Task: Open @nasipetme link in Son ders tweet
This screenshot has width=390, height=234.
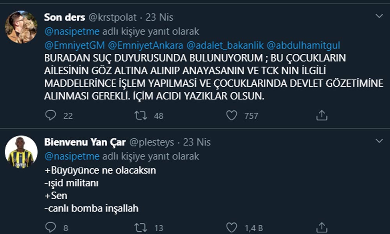Action: pos(72,32)
